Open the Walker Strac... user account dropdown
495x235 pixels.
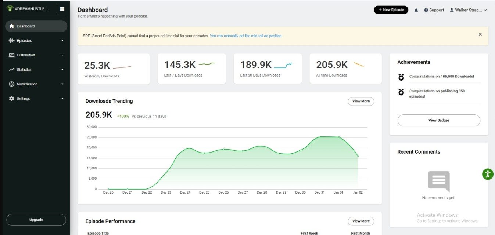click(x=468, y=10)
